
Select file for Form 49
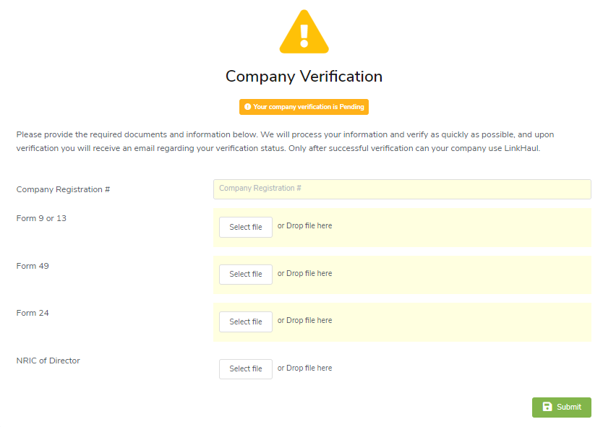click(245, 274)
